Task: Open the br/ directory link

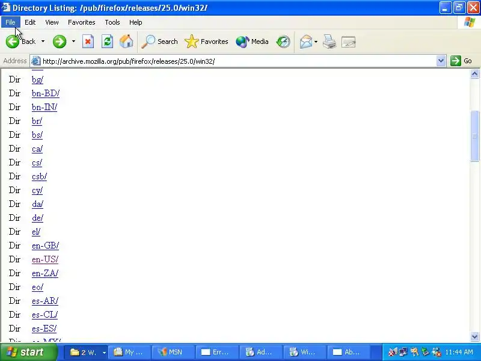Action: (x=37, y=121)
